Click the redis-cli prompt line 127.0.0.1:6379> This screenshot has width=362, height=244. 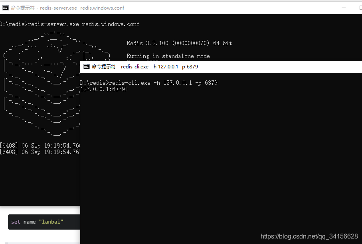click(104, 89)
